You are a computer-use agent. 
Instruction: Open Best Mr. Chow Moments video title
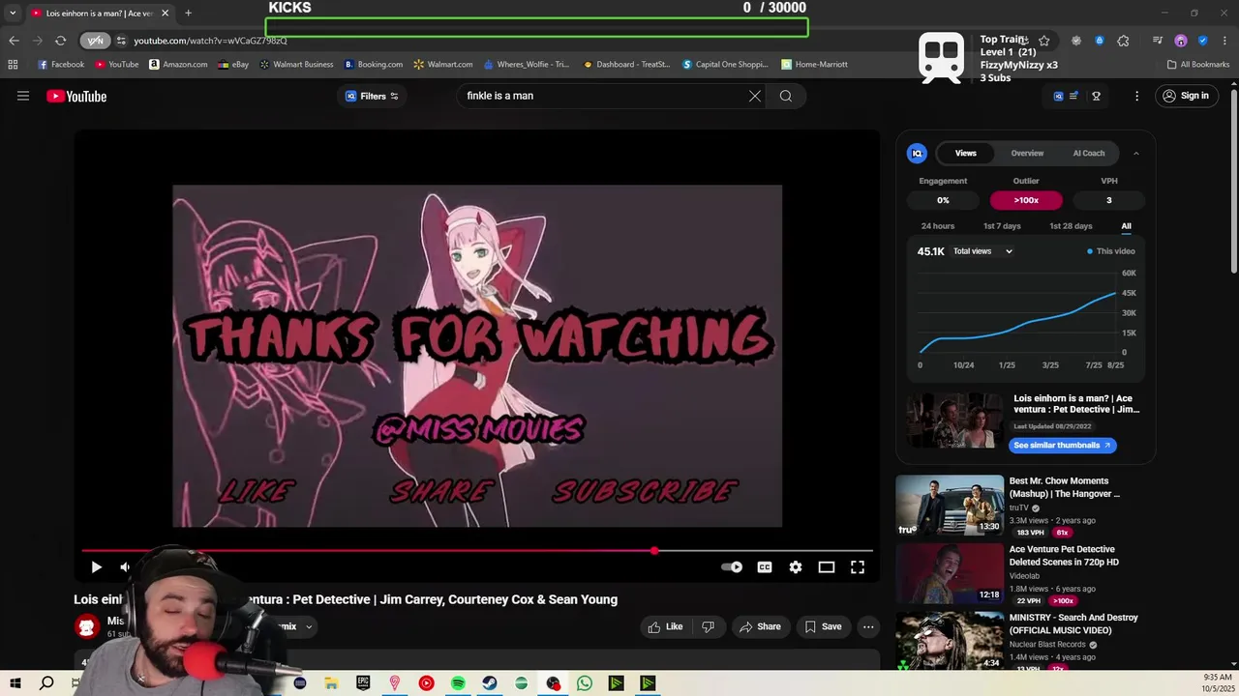point(1065,487)
